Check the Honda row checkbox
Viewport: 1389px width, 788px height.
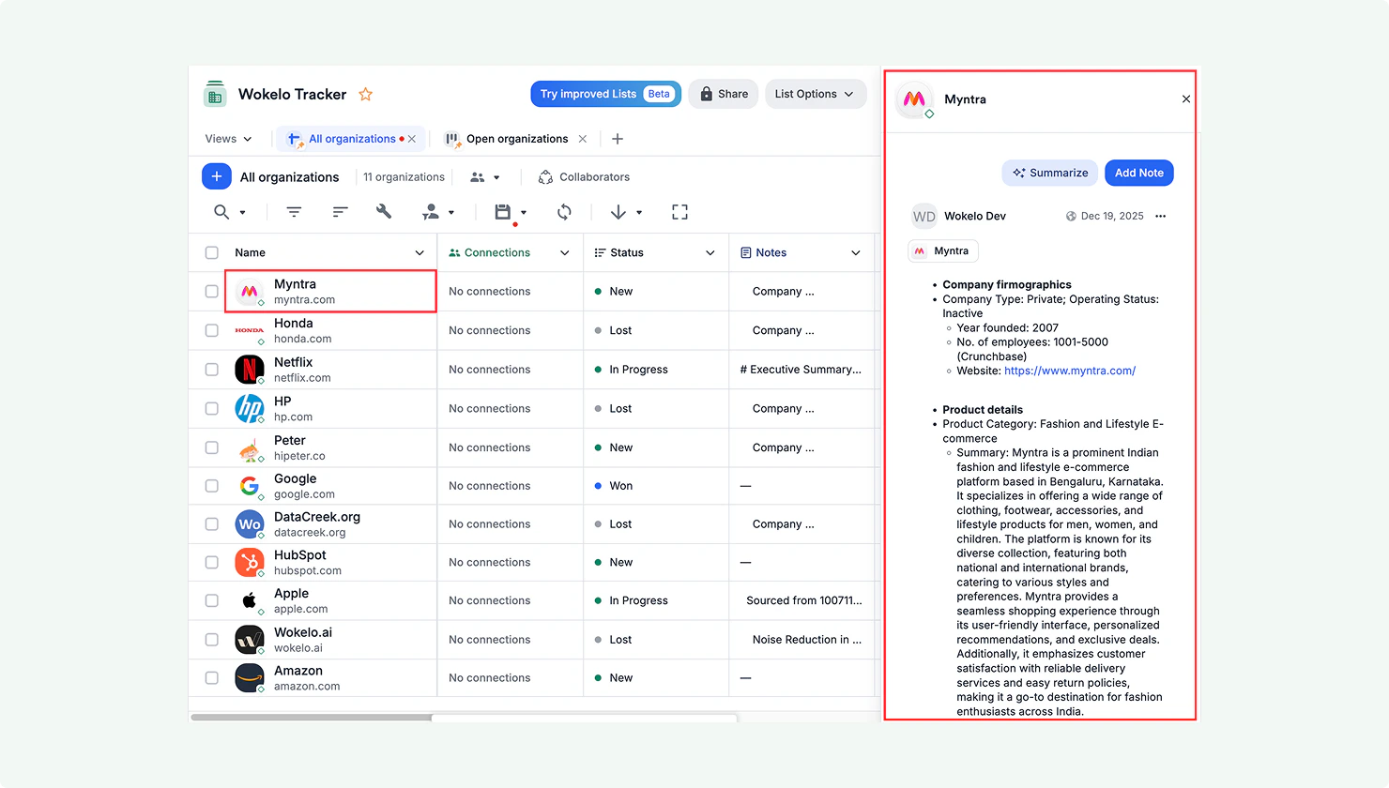[x=212, y=330]
